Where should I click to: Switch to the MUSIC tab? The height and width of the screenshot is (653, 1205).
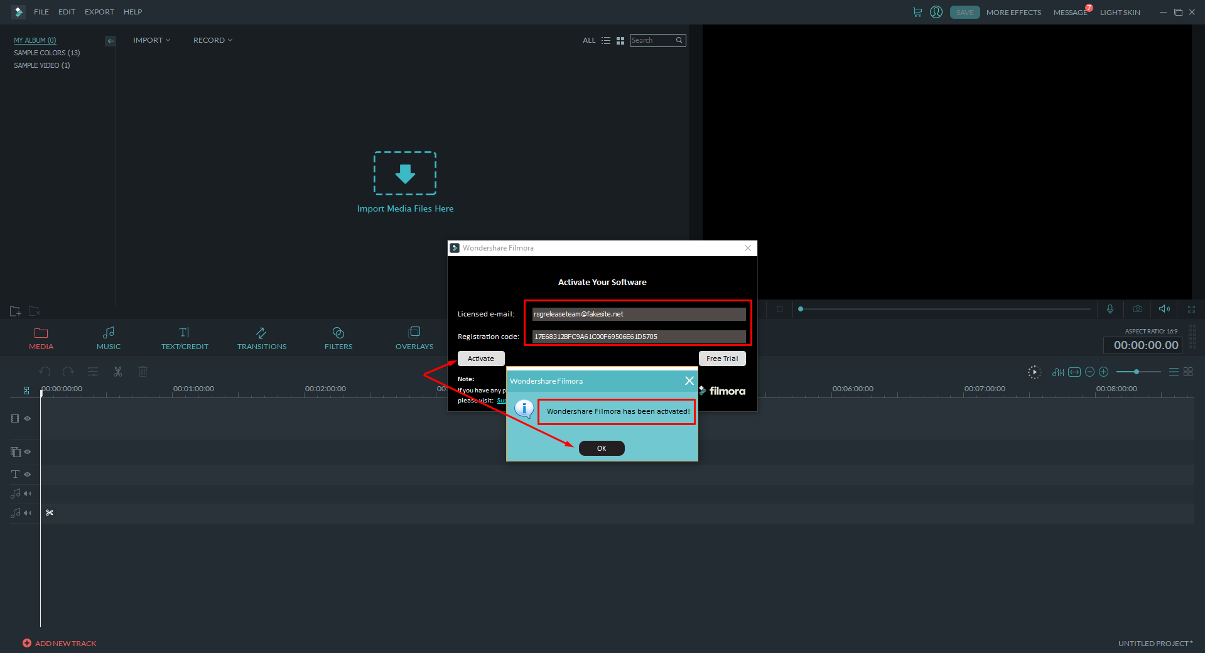click(109, 338)
